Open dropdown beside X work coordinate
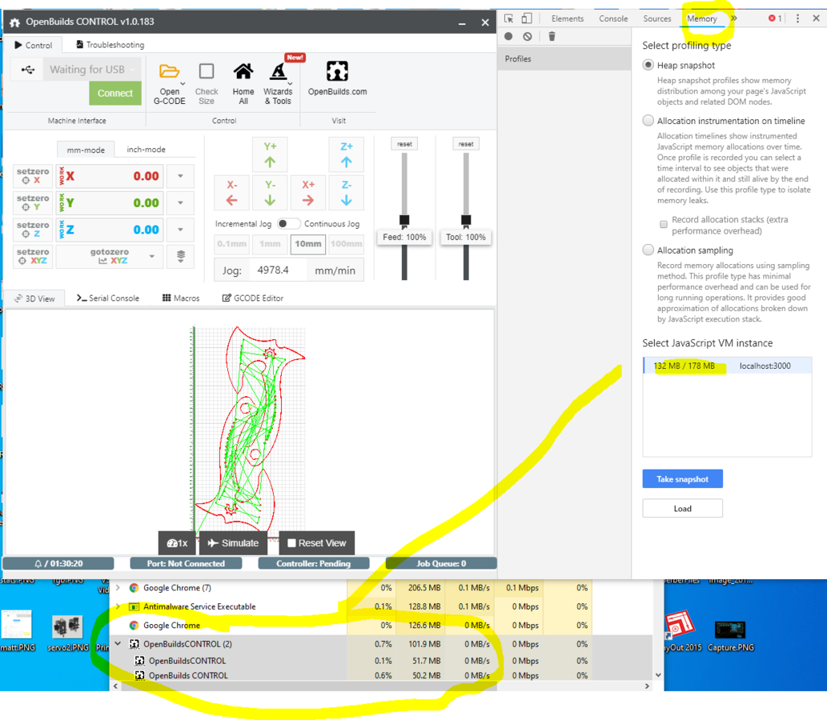The height and width of the screenshot is (720, 827). click(x=180, y=176)
